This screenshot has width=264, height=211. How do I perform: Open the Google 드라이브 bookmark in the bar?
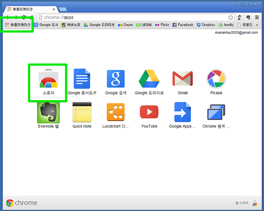99,25
